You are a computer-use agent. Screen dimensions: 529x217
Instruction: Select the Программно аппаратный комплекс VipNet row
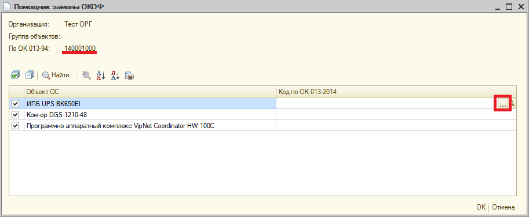click(150, 126)
